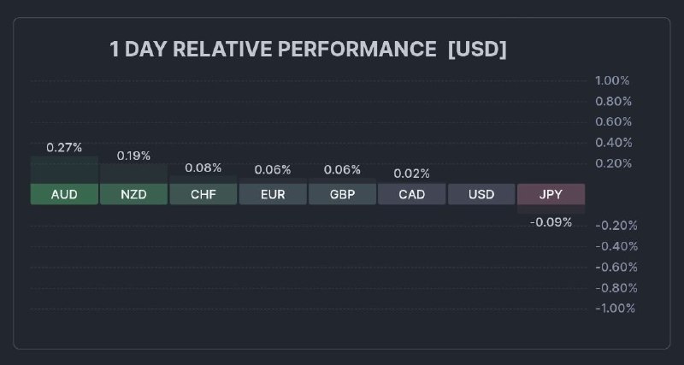Click the 0.08% value above CHF
The height and width of the screenshot is (365, 684).
[x=203, y=168]
